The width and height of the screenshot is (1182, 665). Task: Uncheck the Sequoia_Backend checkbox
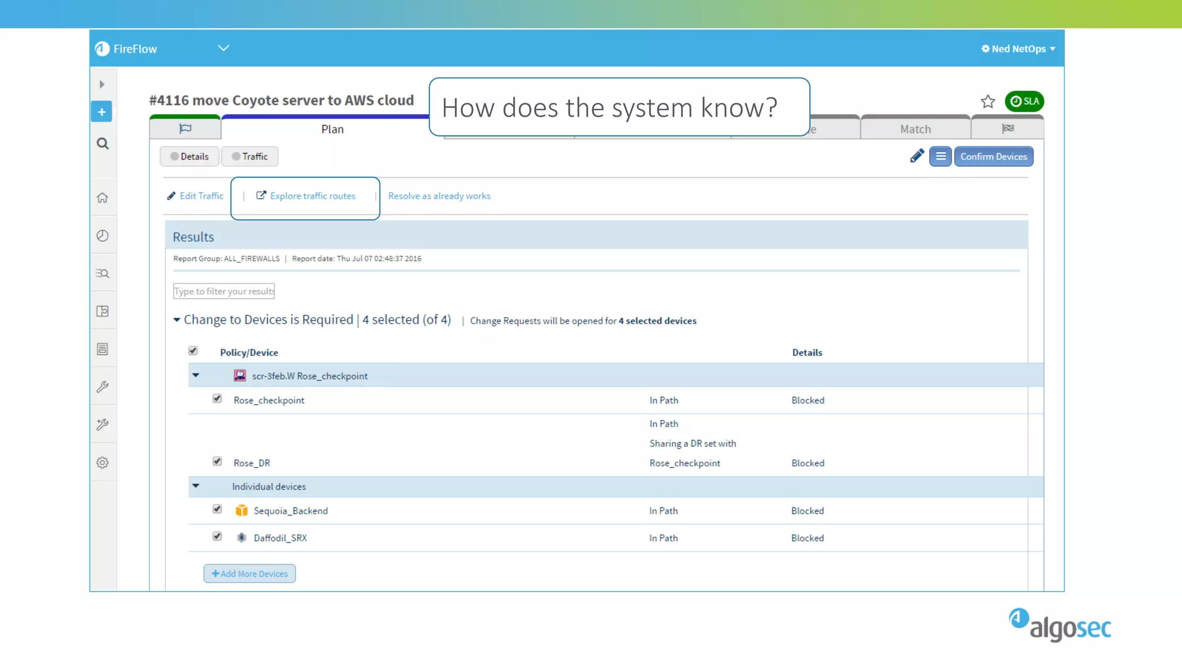217,509
